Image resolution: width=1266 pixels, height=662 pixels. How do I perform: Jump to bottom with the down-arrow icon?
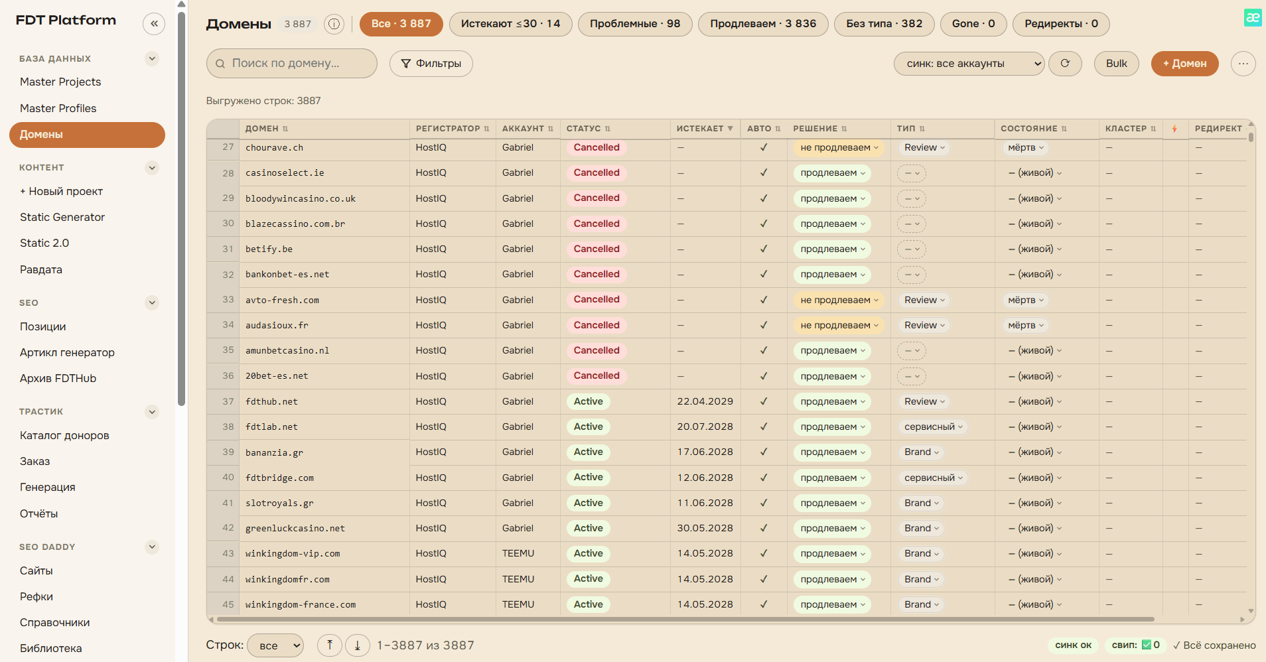pos(358,645)
